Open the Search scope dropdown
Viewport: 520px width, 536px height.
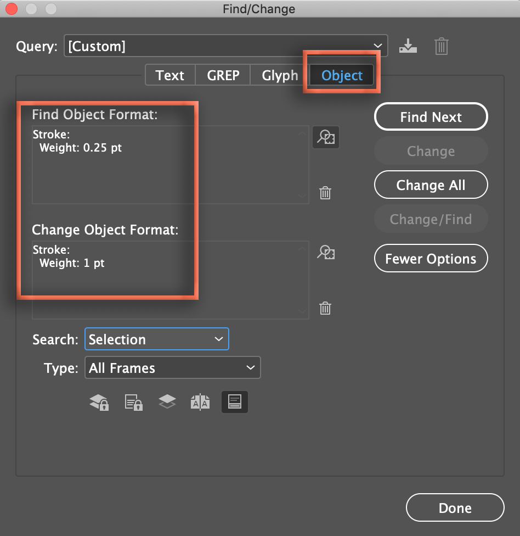156,339
